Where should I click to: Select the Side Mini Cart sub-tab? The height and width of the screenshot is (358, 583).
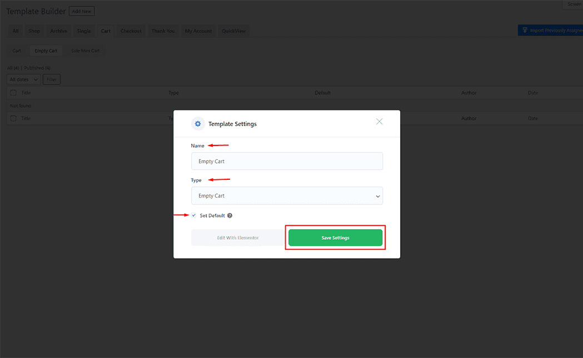pyautogui.click(x=85, y=50)
